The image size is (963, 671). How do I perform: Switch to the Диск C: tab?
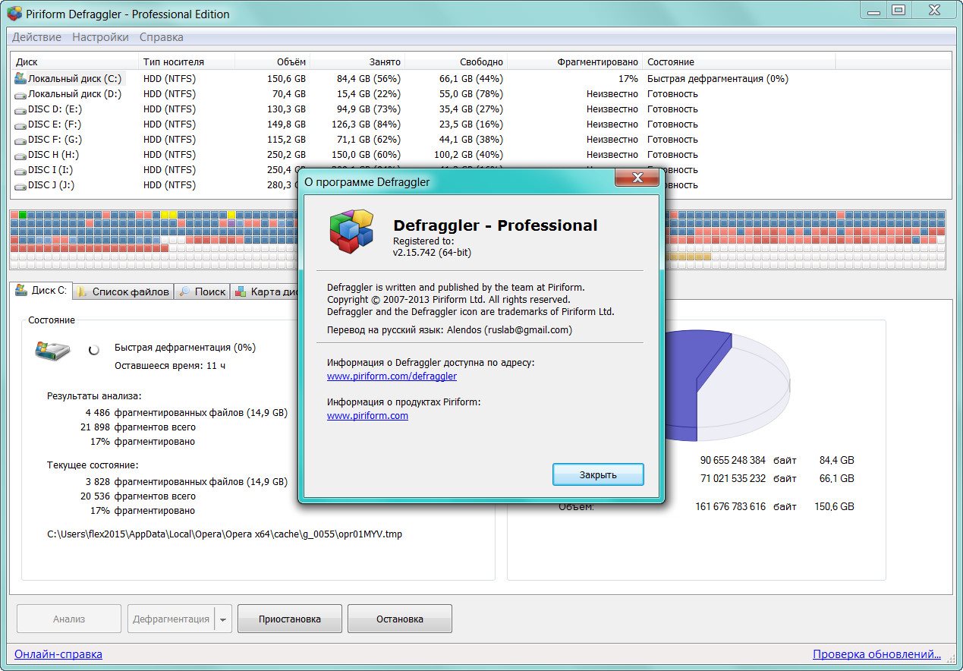(41, 290)
